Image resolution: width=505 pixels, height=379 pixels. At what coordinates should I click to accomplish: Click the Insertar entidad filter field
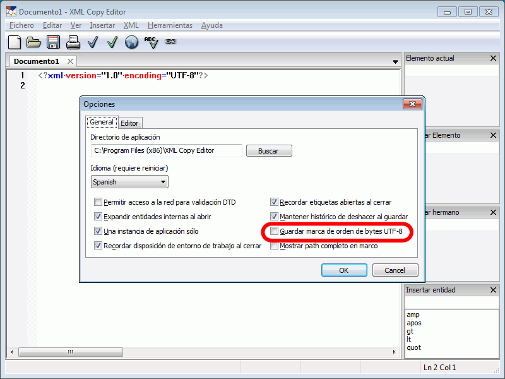[452, 303]
